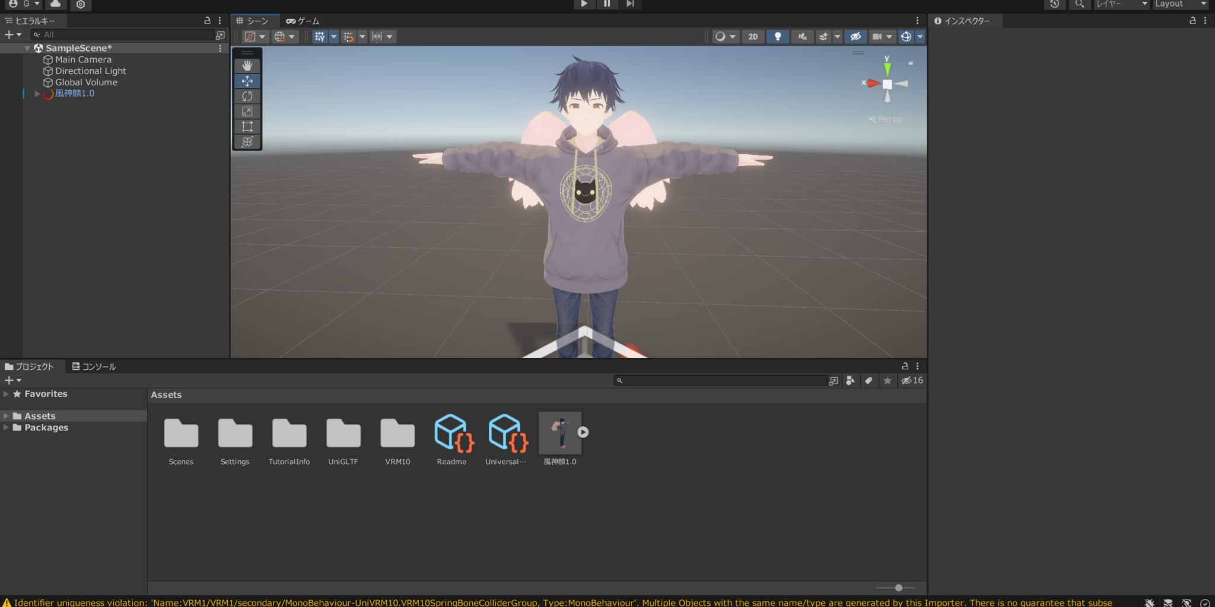This screenshot has height=607, width=1215.
Task: Switch to the ゲーム tab
Action: point(303,20)
